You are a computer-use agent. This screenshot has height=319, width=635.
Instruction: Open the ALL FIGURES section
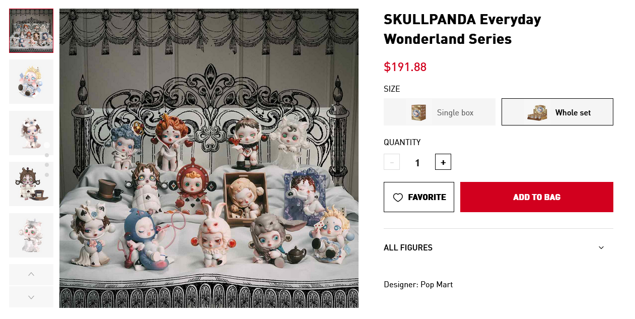(x=499, y=247)
